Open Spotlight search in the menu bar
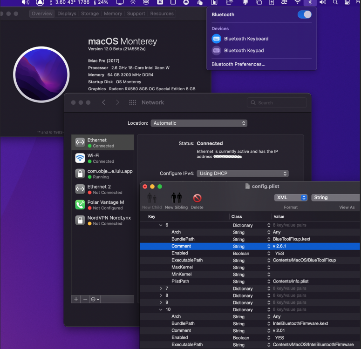This screenshot has width=361, height=349. click(335, 2)
